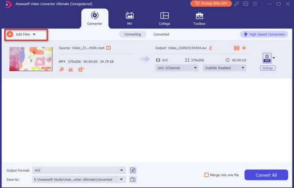Click the Settings button
The height and width of the screenshot is (188, 294).
tap(268, 68)
